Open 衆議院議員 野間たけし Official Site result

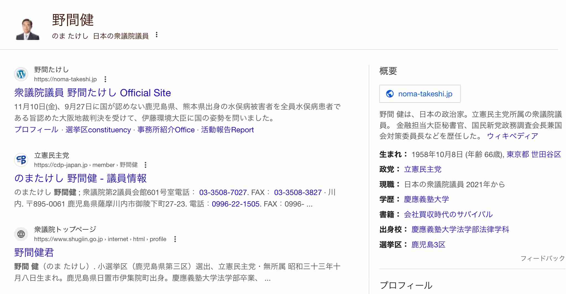pyautogui.click(x=93, y=93)
